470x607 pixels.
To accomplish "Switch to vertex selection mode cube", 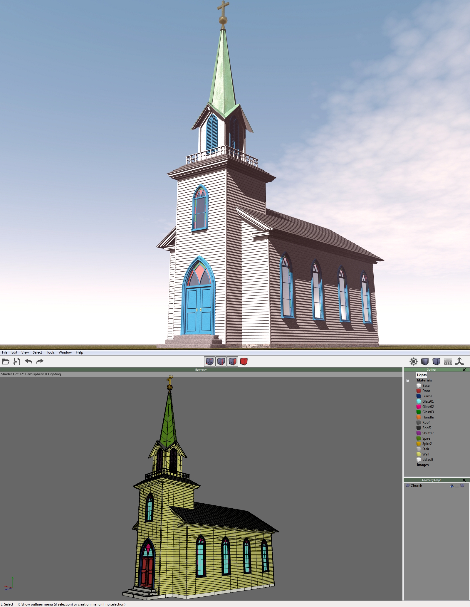I will pos(210,361).
